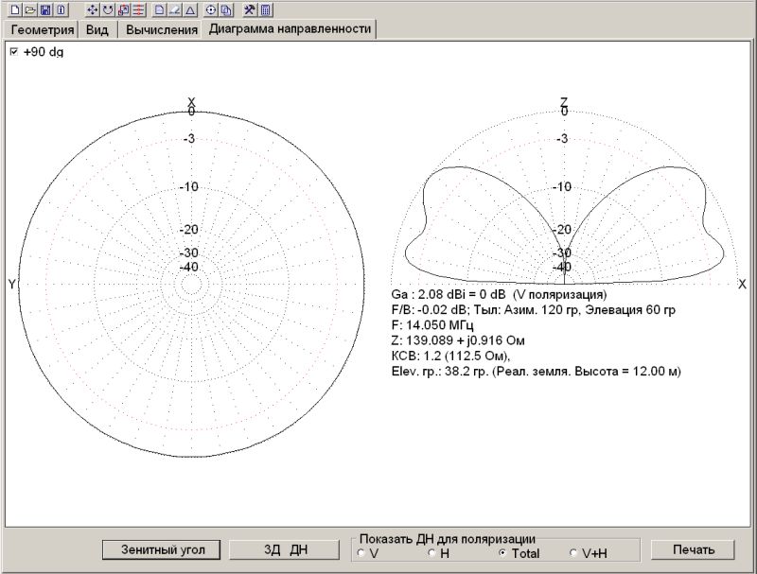Switch to the Геометрия tab

click(42, 29)
